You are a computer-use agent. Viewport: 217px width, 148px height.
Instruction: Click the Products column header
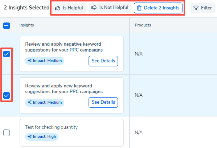click(143, 25)
